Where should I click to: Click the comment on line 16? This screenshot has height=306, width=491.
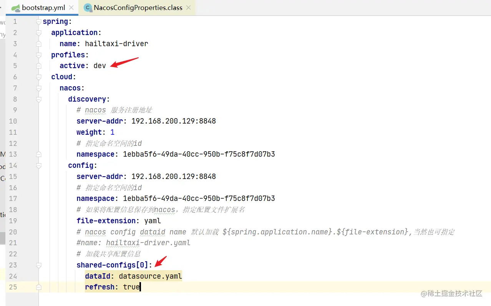pyautogui.click(x=109, y=188)
